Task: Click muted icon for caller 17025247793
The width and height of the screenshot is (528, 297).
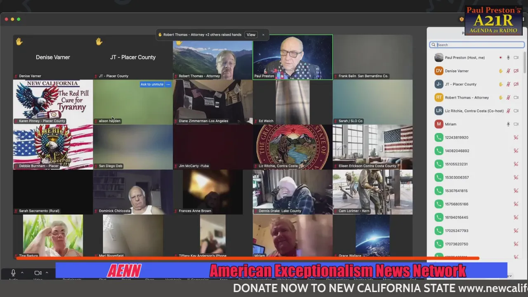Action: coord(516,231)
